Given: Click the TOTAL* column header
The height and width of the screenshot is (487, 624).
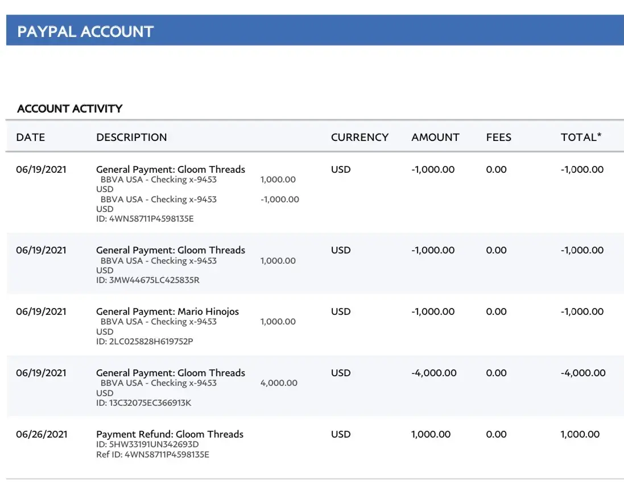Looking at the screenshot, I should click(581, 137).
